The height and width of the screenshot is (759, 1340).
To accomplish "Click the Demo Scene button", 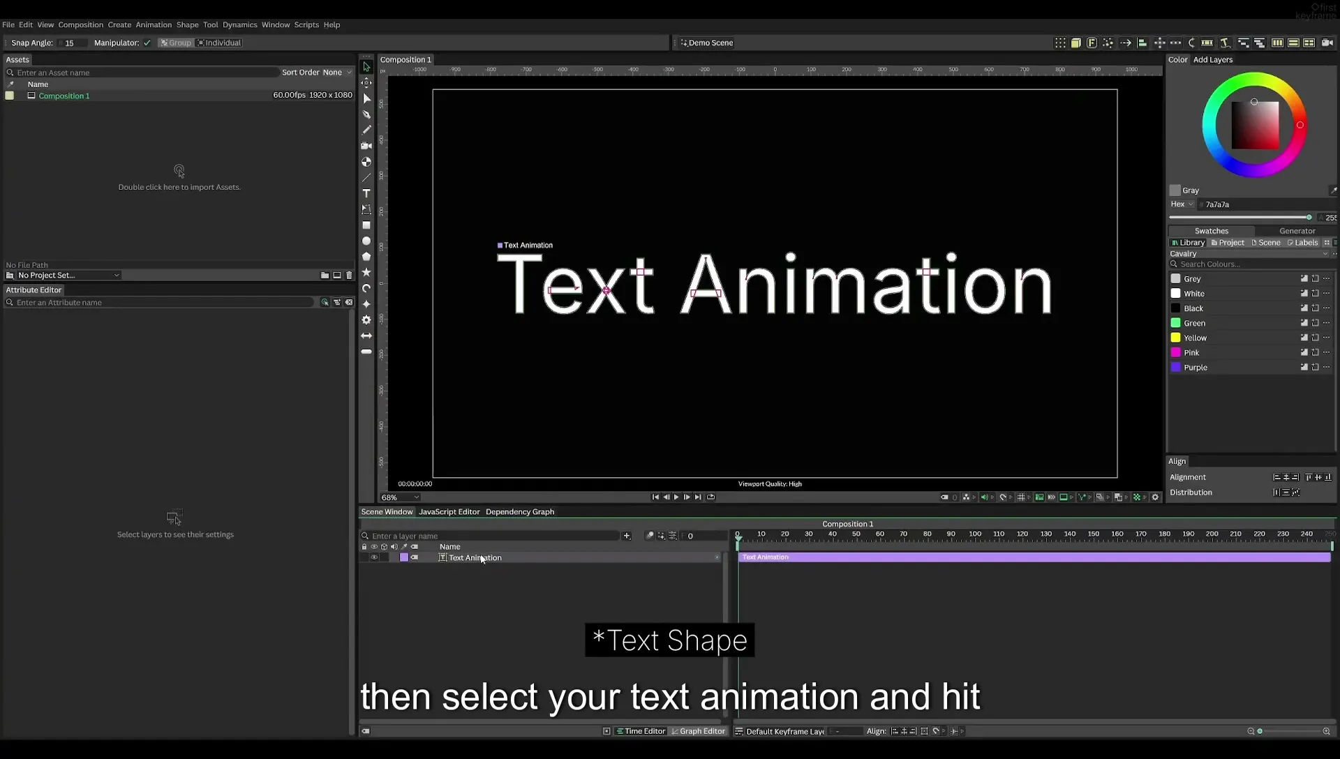I will [x=706, y=43].
